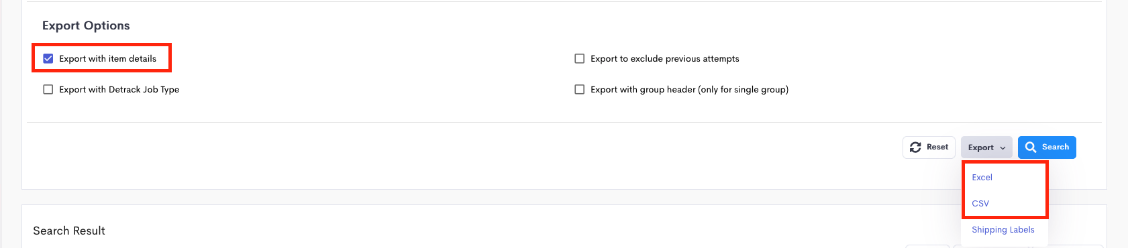Click the 'Export with item details' label
This screenshot has width=1128, height=248.
107,59
